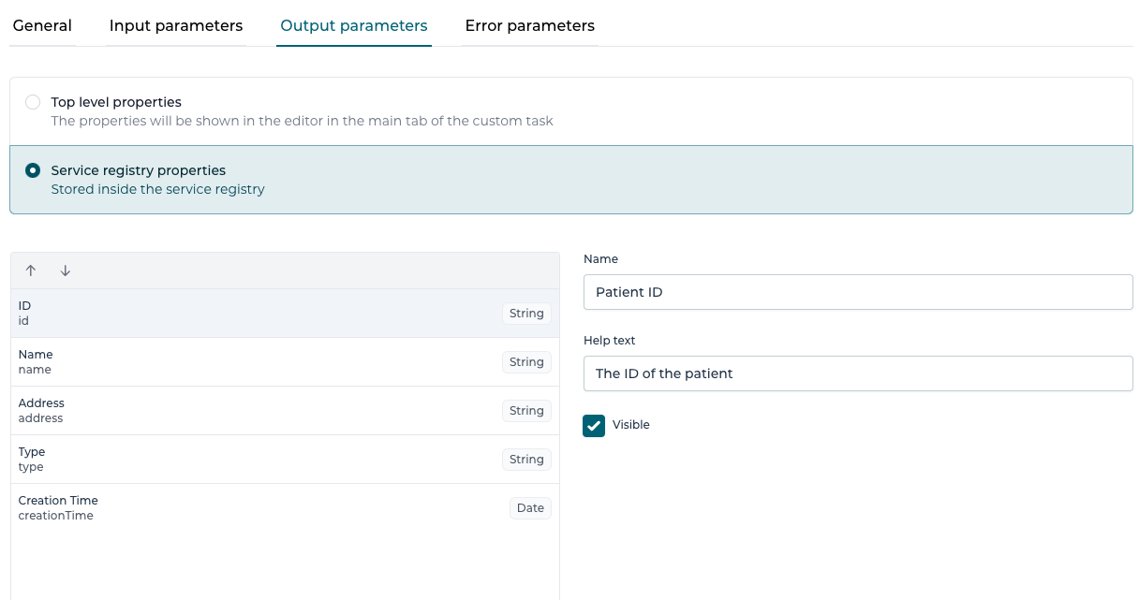Screen dimensions: 1139x600
Task: Uncheck the Visible checkbox
Action: (x=594, y=425)
